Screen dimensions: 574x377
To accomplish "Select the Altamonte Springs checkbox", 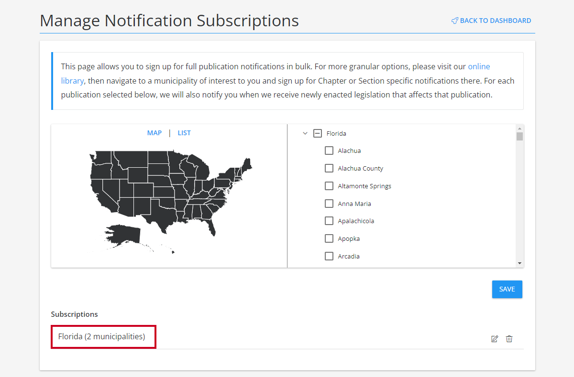I will [329, 186].
